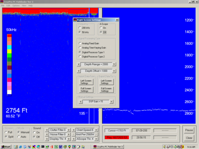Screen dimensions: 199x149
Task: Click the volume speaker tray icon
Action: [x=164, y=147]
